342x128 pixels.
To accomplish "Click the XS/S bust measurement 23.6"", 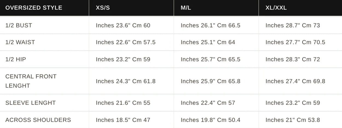I will pos(123,25).
